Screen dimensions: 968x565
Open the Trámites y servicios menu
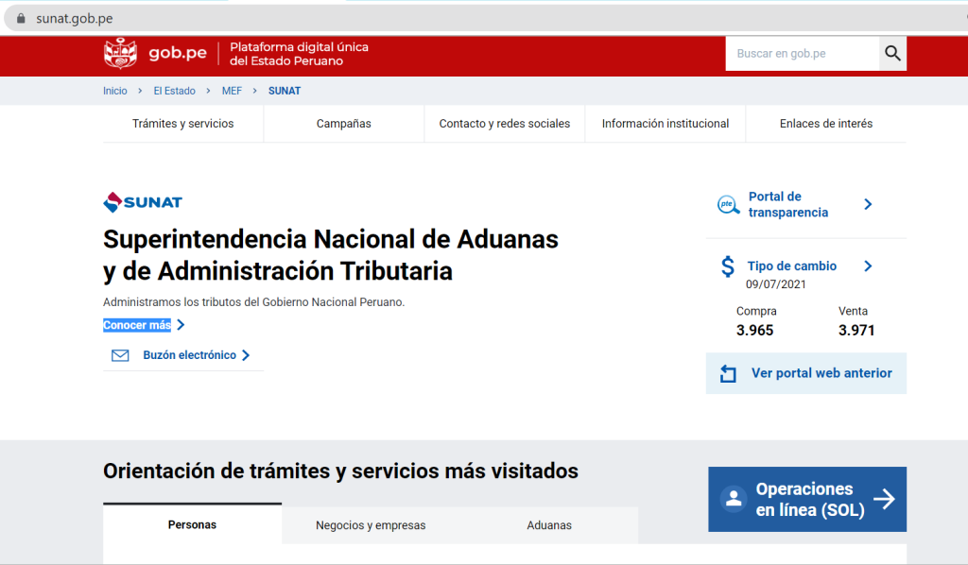click(182, 124)
